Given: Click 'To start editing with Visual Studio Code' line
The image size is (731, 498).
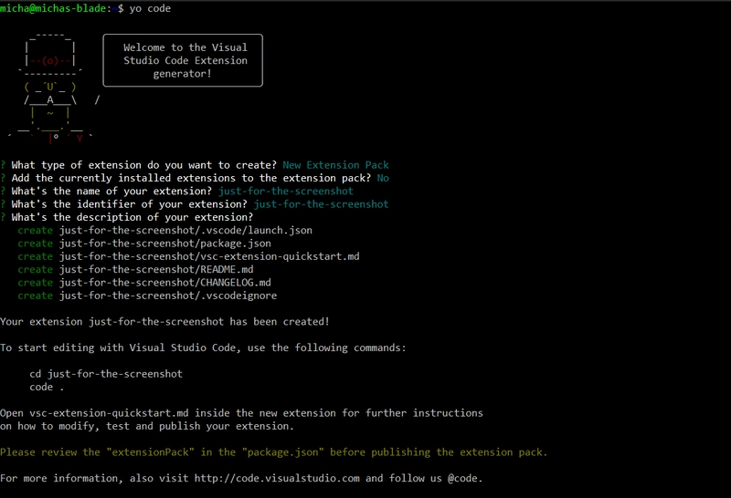Looking at the screenshot, I should 203,348.
